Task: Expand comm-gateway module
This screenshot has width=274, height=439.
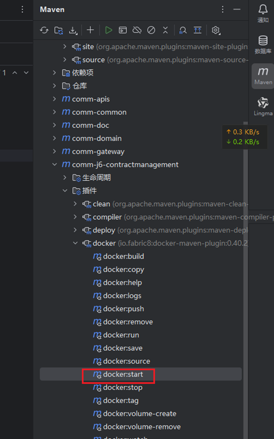Action: [54, 151]
